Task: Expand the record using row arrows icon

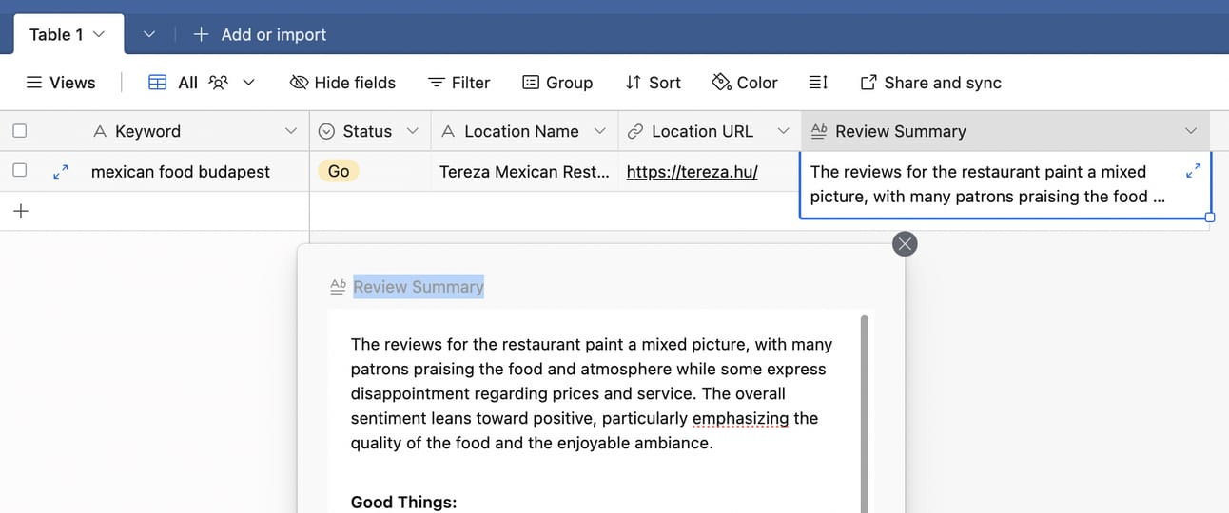Action: tap(60, 172)
